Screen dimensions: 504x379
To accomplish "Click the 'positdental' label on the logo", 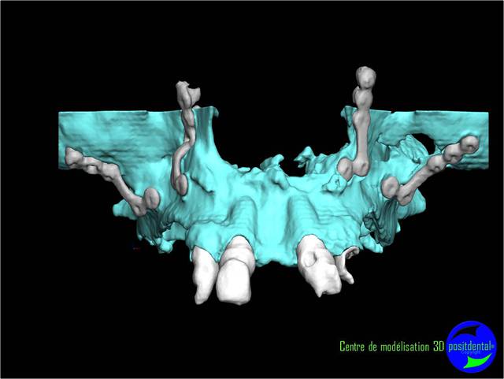I will coord(471,345).
